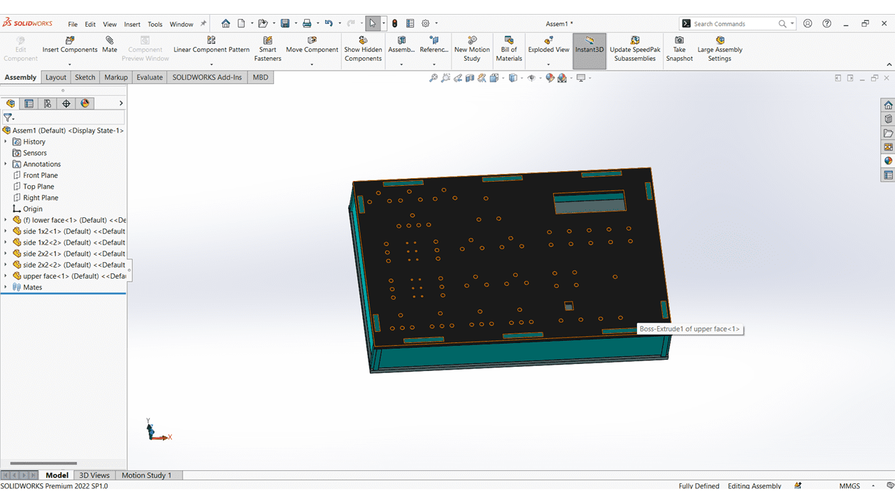Viewport: 895px width, 503px height.
Task: Open the File menu
Action: [x=73, y=24]
